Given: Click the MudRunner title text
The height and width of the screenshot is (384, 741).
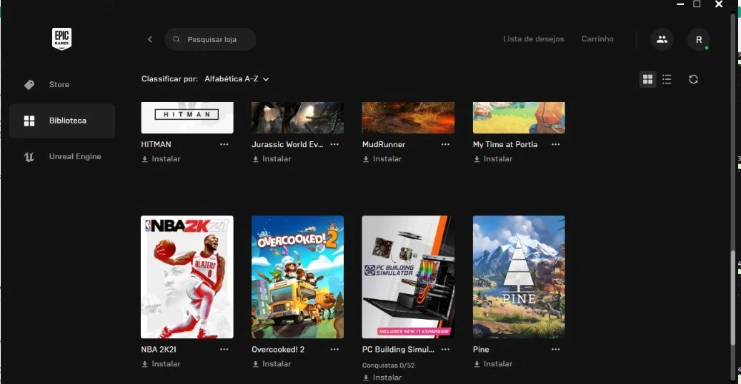Looking at the screenshot, I should pos(383,144).
